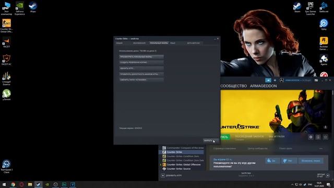Open Steam notifications envelope icon
Image resolution: width=334 pixels, height=188 pixels.
click(275, 80)
